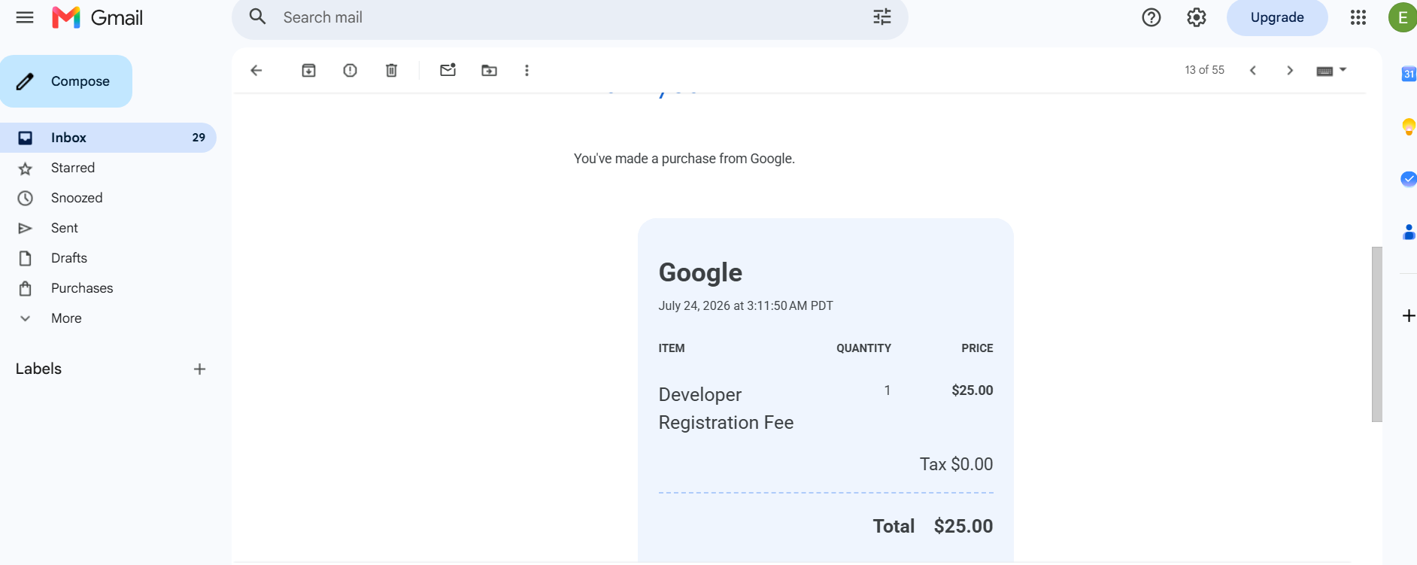Click the ITEM column header

tap(672, 348)
